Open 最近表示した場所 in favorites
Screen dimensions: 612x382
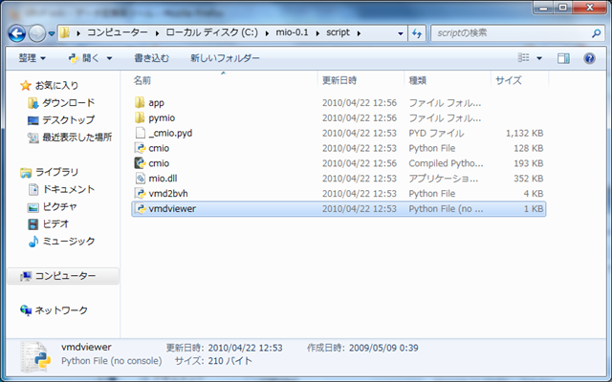(x=76, y=138)
